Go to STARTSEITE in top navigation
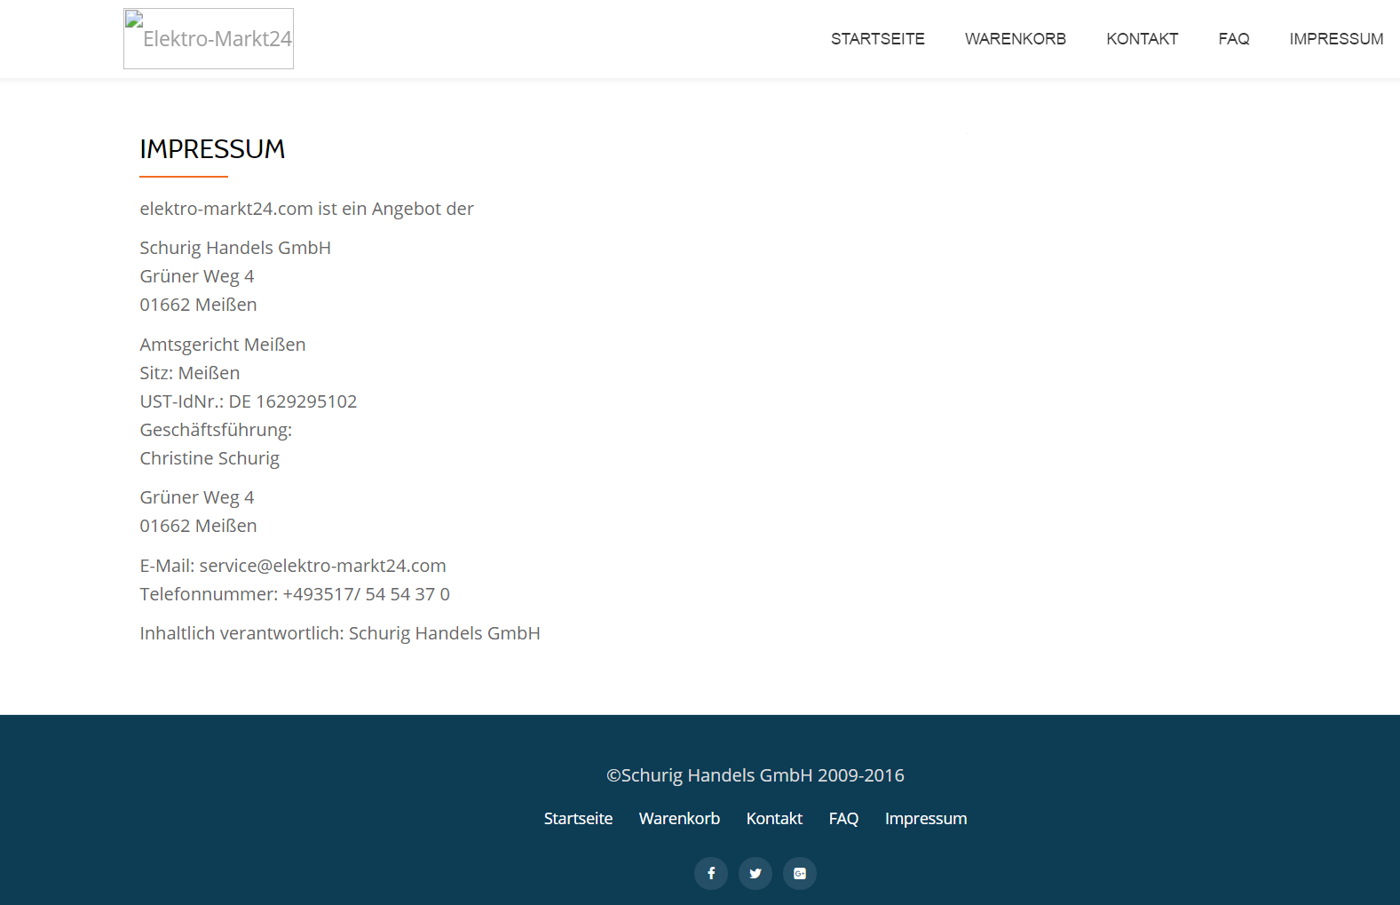This screenshot has width=1400, height=905. coord(878,39)
